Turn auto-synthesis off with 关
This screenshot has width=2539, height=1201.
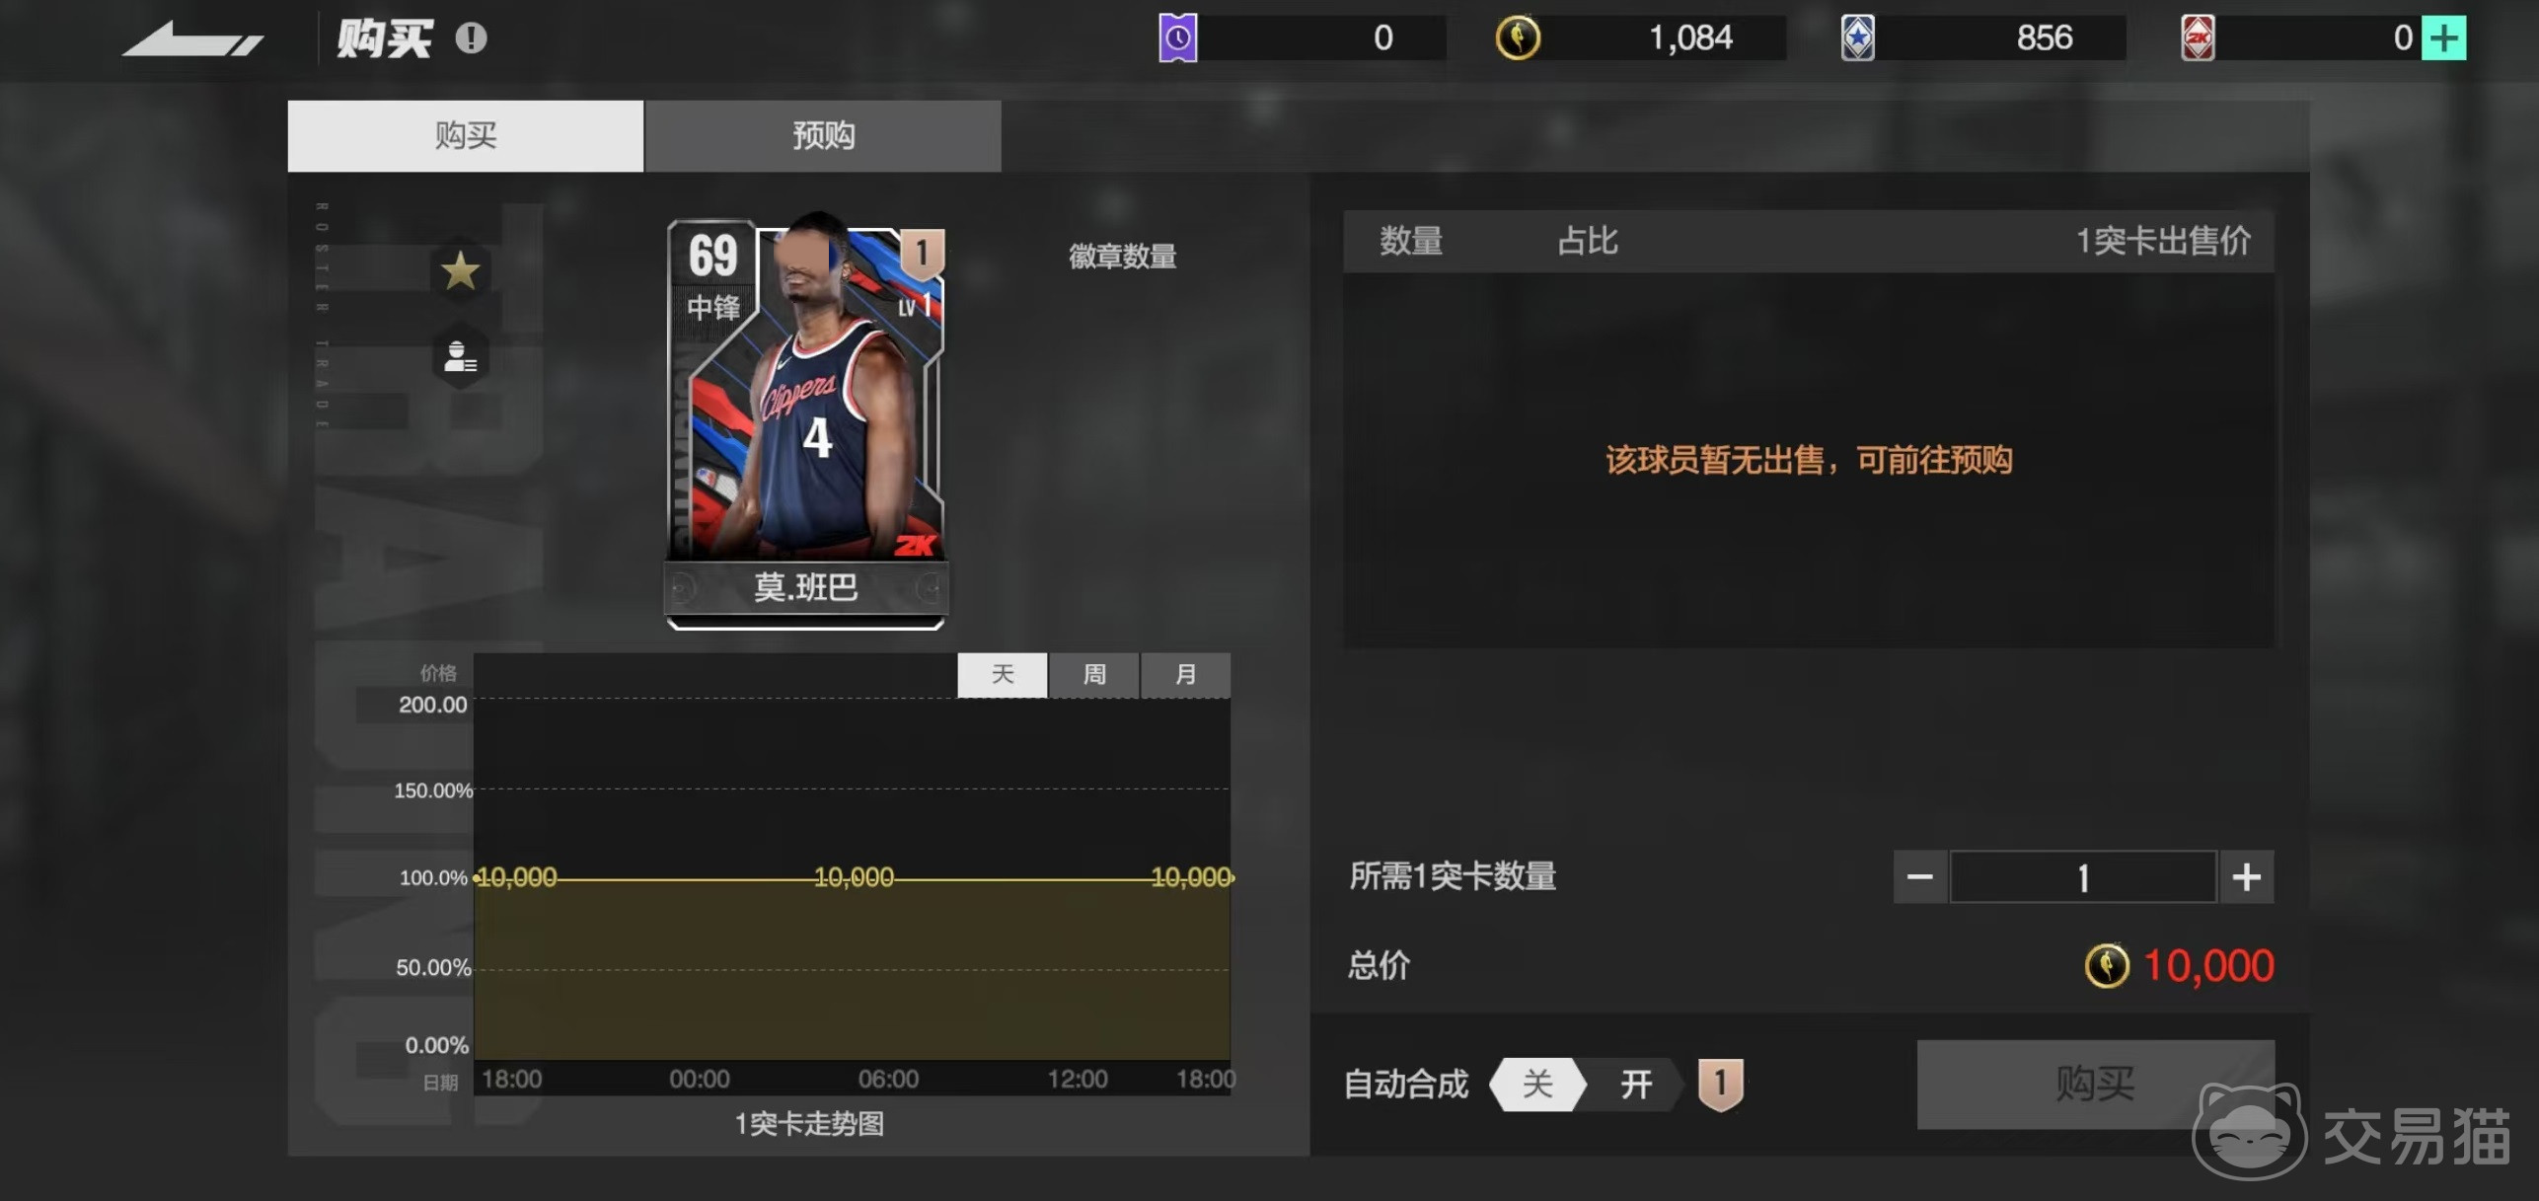[1536, 1085]
